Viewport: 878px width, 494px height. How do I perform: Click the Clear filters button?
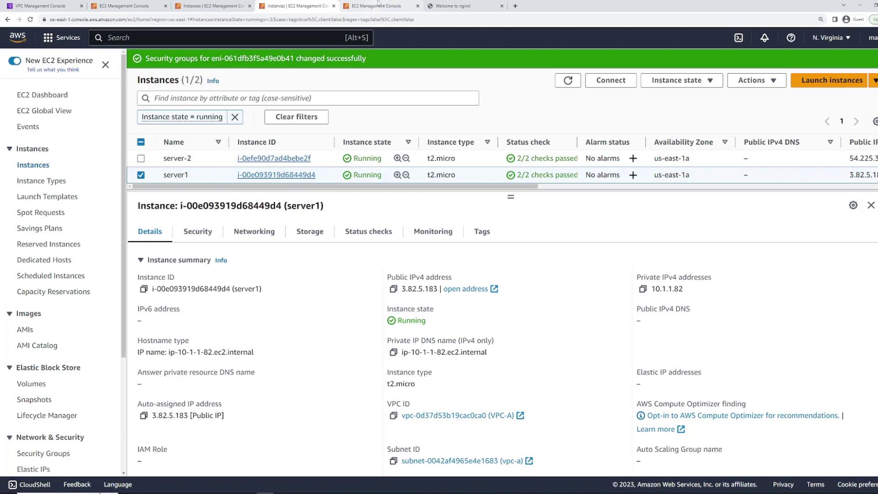tap(296, 117)
